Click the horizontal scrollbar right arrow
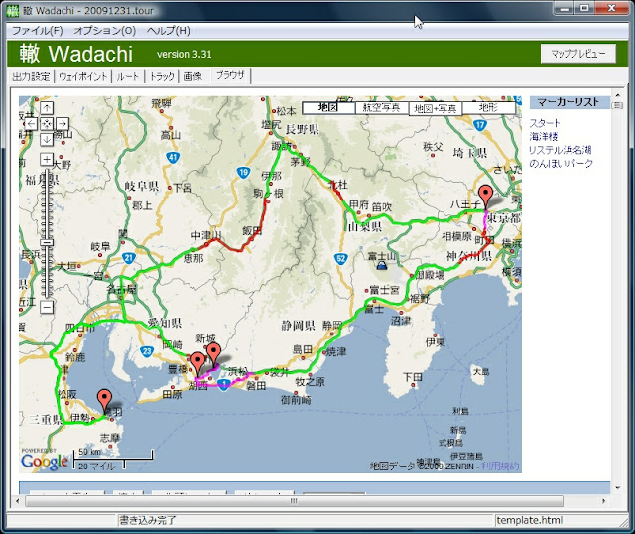 [604, 501]
